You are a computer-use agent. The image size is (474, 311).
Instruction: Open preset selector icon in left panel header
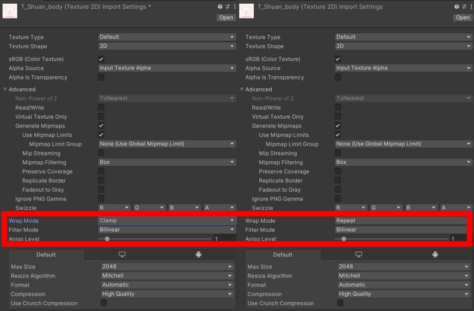tap(227, 6)
